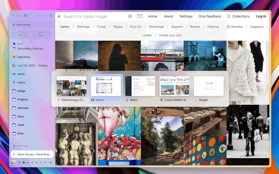Viewport: 279px width, 174px height.
Task: Click the back navigation arrow
Action: pos(38,16)
